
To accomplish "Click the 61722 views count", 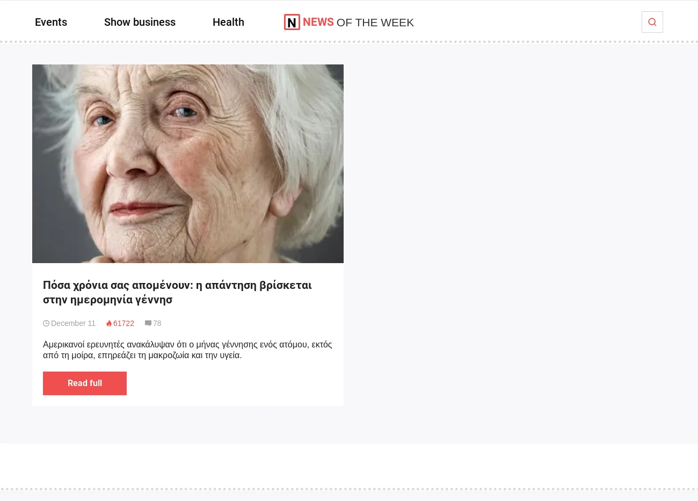I will [x=123, y=323].
